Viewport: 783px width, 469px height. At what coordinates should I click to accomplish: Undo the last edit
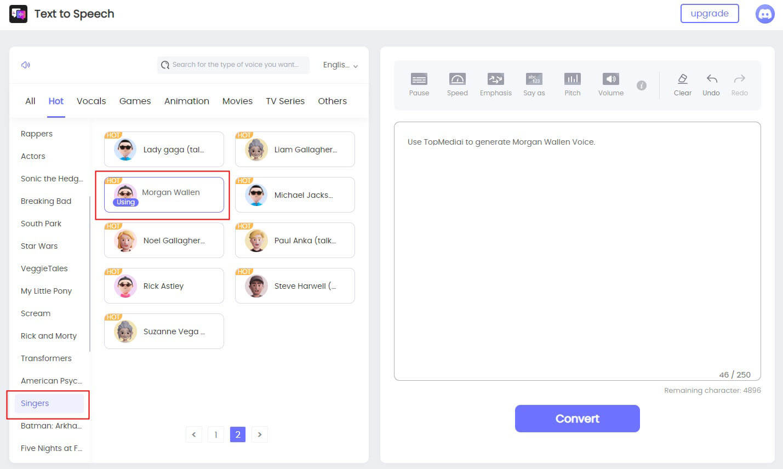pos(711,84)
